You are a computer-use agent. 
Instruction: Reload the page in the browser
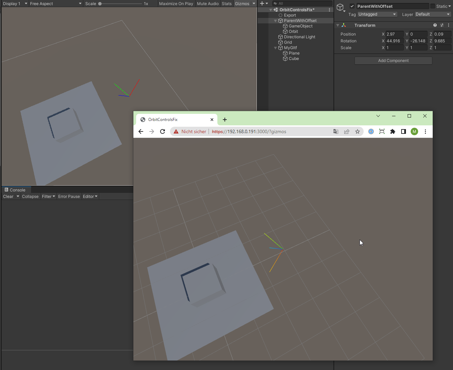(162, 131)
